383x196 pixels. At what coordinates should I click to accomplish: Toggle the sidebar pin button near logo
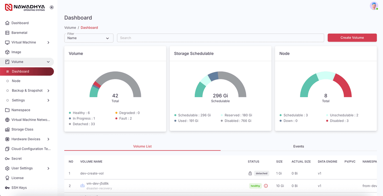tap(51, 7)
